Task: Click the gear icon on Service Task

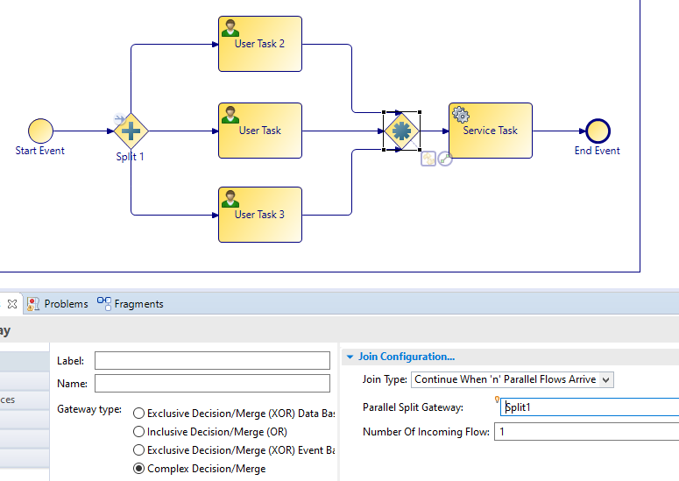Action: (x=461, y=115)
